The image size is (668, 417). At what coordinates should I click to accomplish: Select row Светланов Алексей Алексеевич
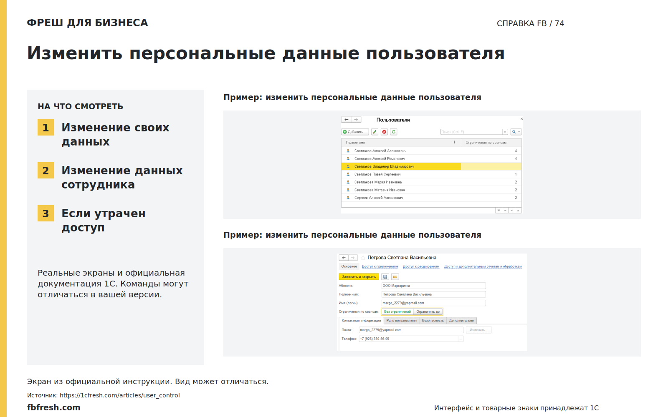[431, 151]
